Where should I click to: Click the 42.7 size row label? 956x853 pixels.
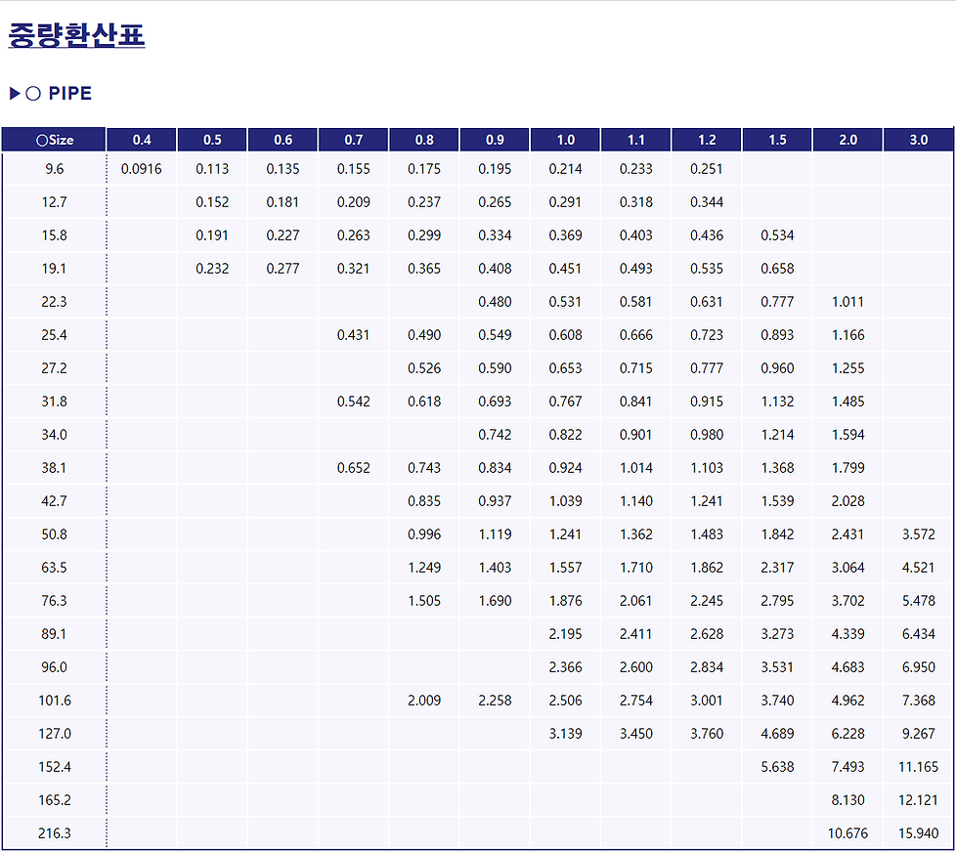[x=55, y=501]
